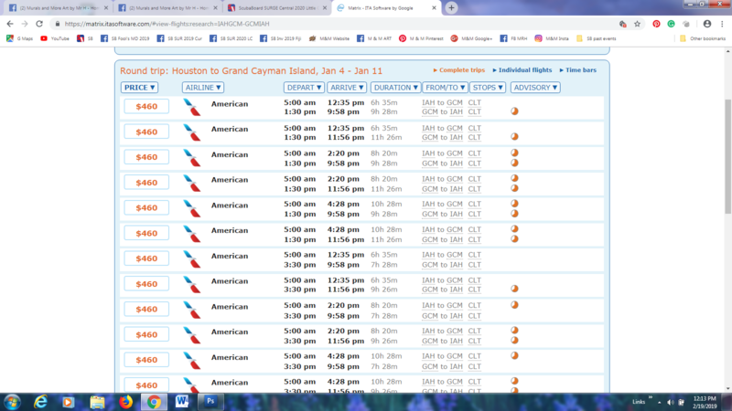Select the $460 fare for the 5:00 am–12:35 pm and 3:30 pm–9:58 pm itinerary
732x411 pixels.
pos(146,258)
